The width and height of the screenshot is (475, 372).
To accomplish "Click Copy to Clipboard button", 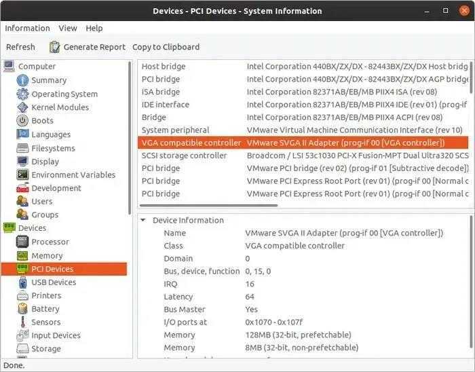I will pos(166,47).
